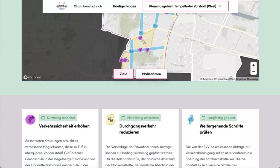
Task: Select the blue highway marker on Mehringdamm
Action: [x=155, y=26]
